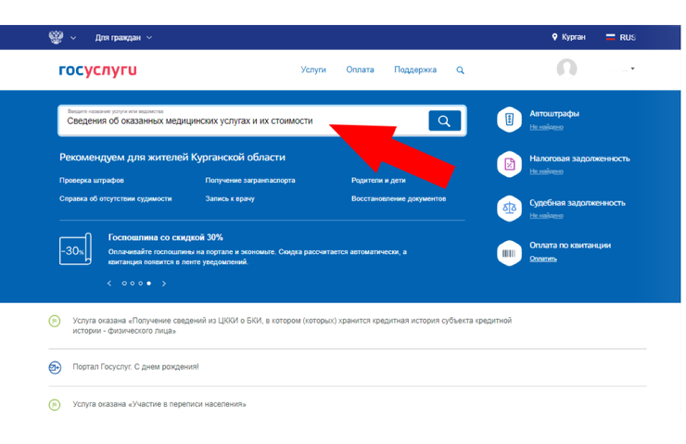The height and width of the screenshot is (444, 686).
Task: Open 'Госпошлина со скидкой 30%' banner title
Action: [x=166, y=237]
